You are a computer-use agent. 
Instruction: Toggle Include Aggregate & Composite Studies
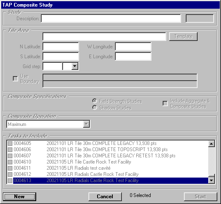[165, 103]
